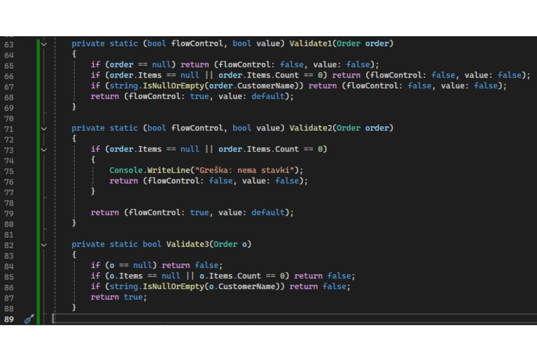Click IsNullOrEmpty on line 67
Viewport: 537px width, 362px height.
coord(173,86)
